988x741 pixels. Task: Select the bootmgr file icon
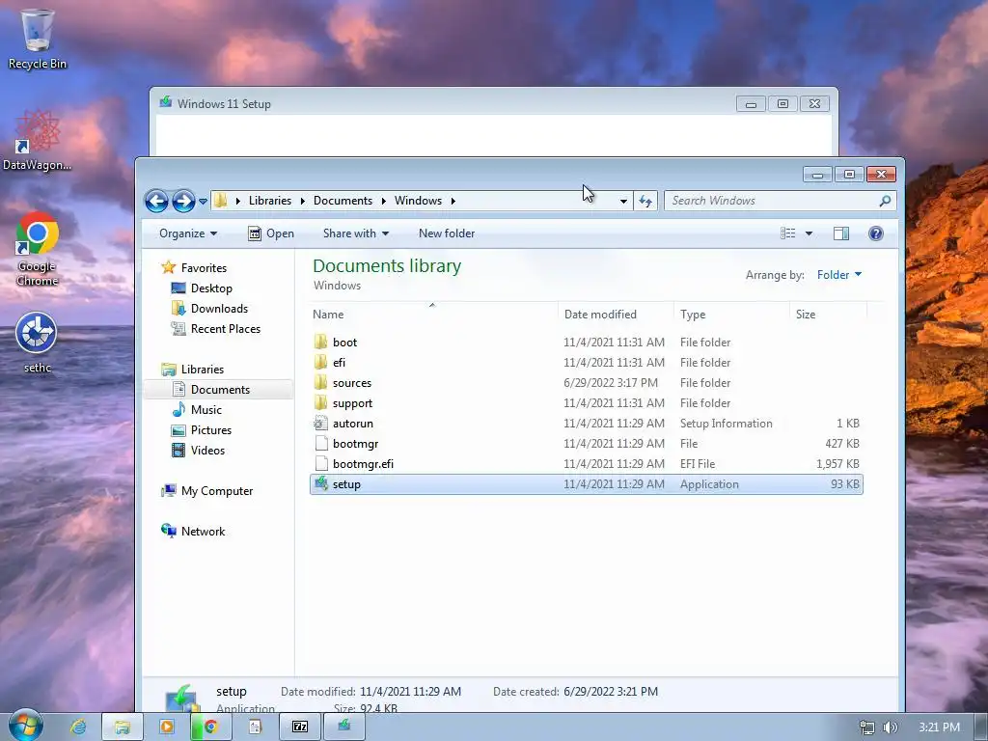point(320,444)
